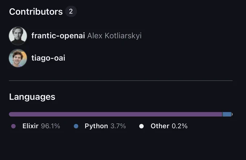Open the Elixir language label

30,126
